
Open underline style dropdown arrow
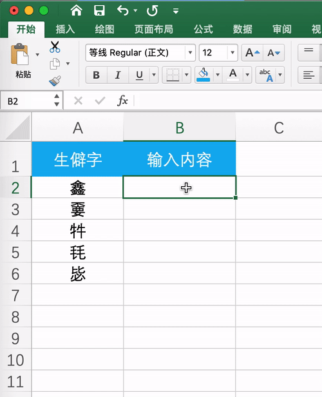pos(153,75)
